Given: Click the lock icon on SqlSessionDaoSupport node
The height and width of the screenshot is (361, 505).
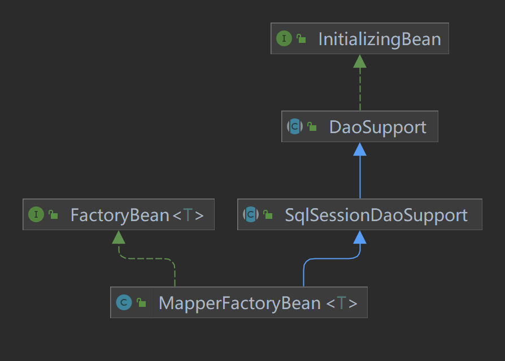Looking at the screenshot, I should (268, 215).
